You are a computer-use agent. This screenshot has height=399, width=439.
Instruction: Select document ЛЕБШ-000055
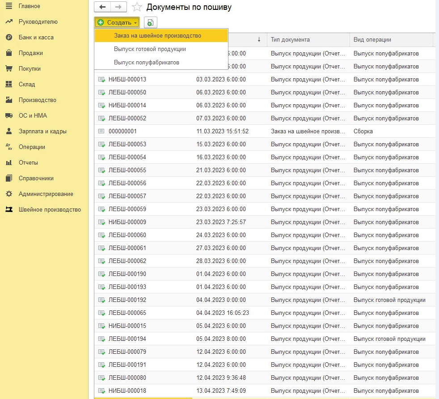point(127,170)
